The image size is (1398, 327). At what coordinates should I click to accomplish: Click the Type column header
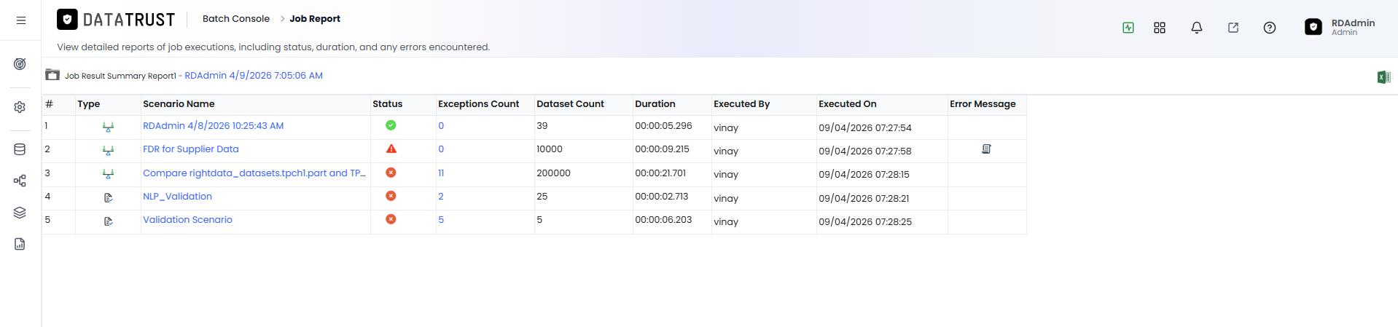[88, 104]
